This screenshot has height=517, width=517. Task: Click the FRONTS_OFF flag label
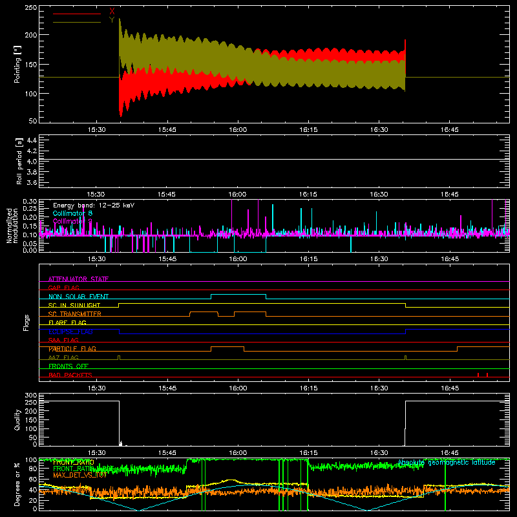(x=69, y=366)
